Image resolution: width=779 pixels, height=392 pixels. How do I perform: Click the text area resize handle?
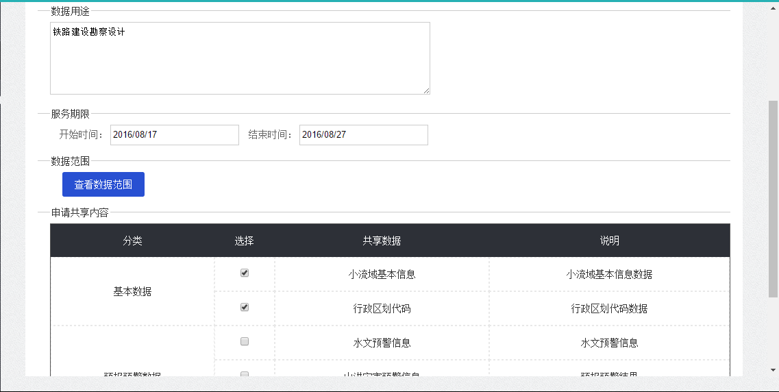coord(426,90)
